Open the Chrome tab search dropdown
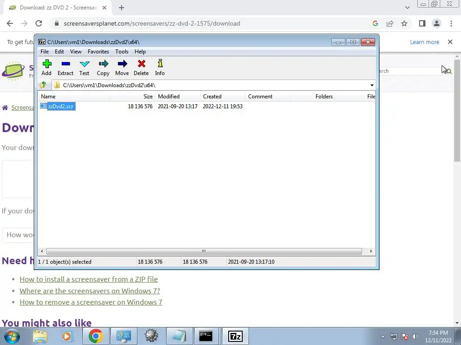 pos(407,8)
